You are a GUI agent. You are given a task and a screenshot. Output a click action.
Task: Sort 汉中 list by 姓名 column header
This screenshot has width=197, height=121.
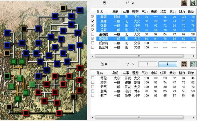pyautogui.click(x=100, y=73)
